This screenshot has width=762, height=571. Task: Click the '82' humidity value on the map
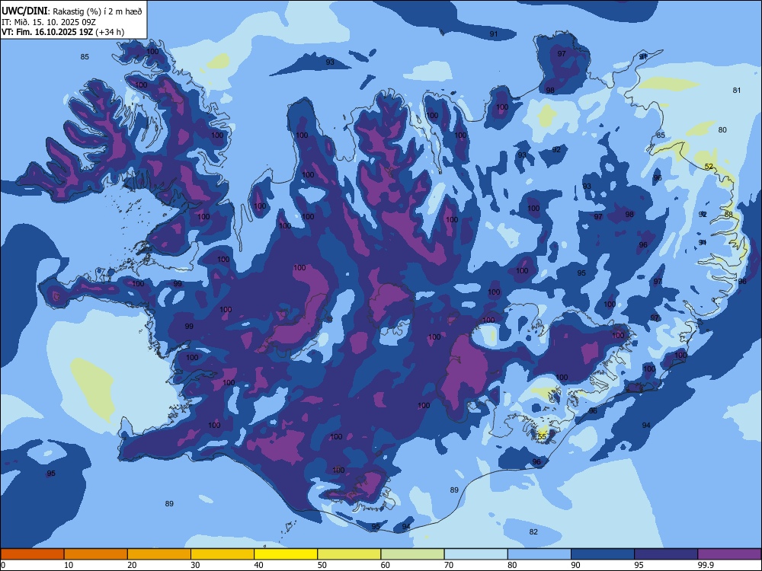pos(533,531)
